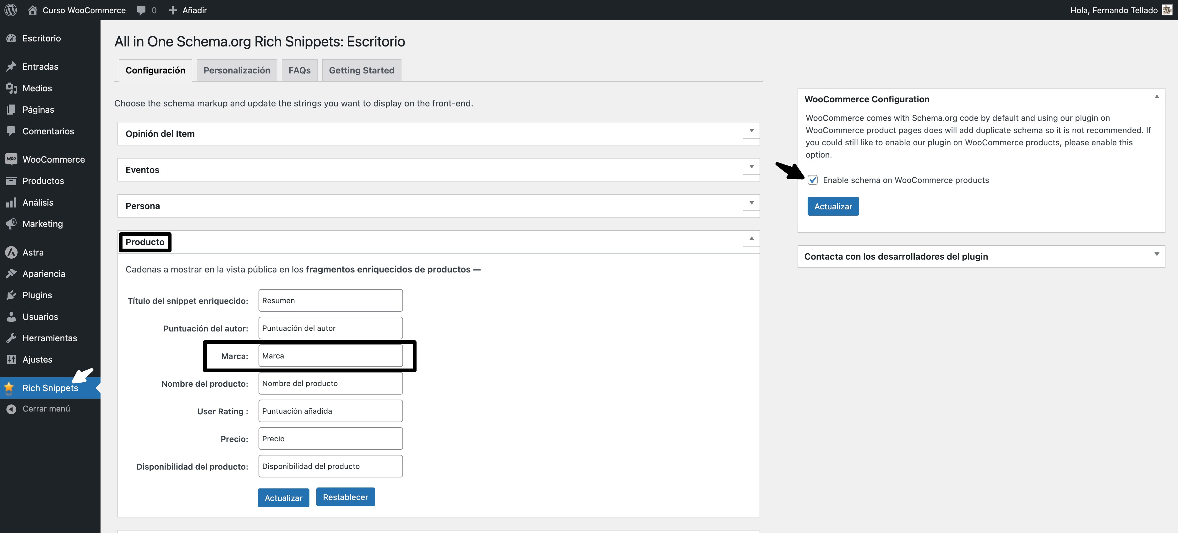Click the Medios media icon
This screenshot has height=533, width=1178.
point(11,88)
